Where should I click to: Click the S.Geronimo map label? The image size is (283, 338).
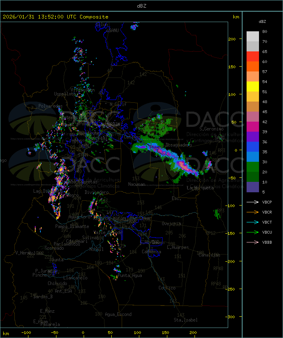click(211, 129)
